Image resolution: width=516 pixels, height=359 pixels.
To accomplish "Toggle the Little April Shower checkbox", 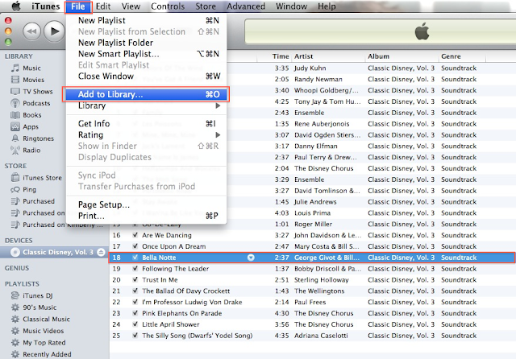I will click(135, 324).
